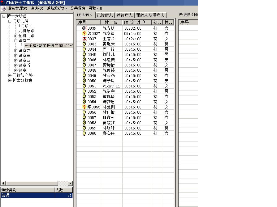The height and width of the screenshot is (207, 277).
Task: Open the 系统维护(M) menu
Action: pos(57,8)
